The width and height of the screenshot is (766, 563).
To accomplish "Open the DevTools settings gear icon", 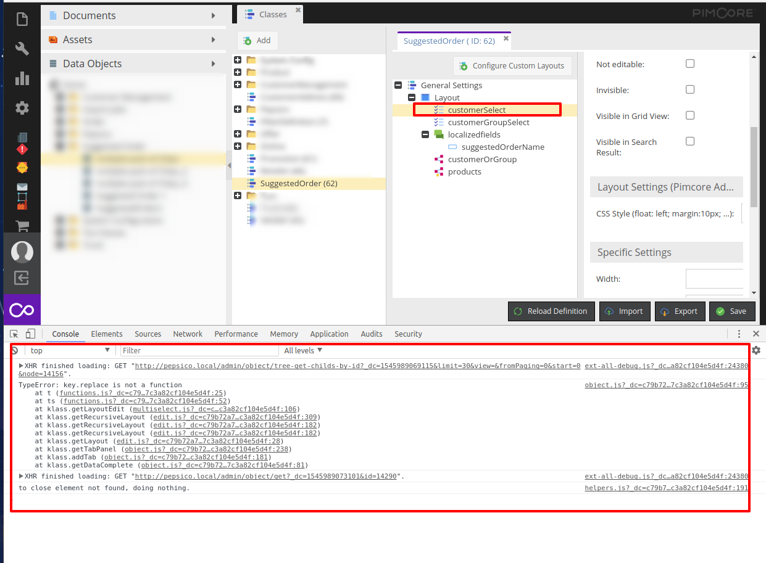I will 757,350.
